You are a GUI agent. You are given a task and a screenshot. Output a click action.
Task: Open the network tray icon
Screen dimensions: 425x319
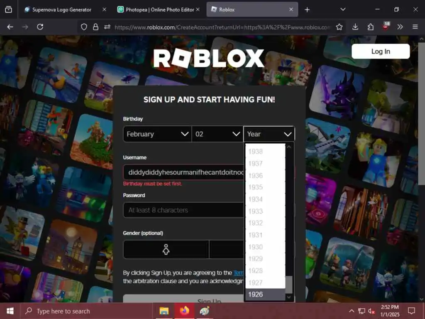[361, 311]
